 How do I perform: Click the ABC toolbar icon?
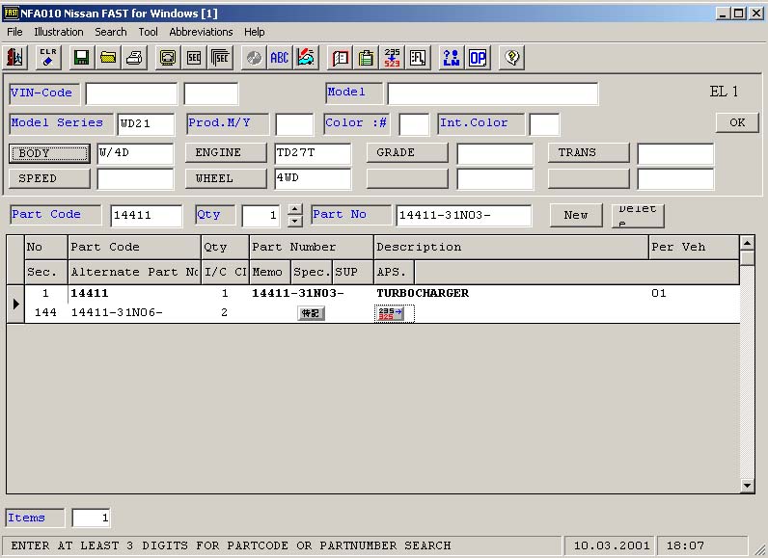click(279, 58)
